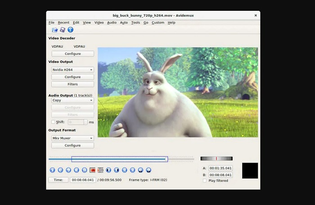The height and width of the screenshot is (205, 315).
Task: Set selection start marker A icon
Action: (x=92, y=170)
